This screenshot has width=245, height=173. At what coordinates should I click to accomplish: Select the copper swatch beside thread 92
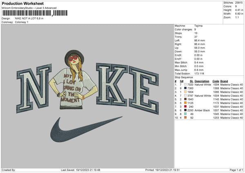pyautogui.click(x=185, y=118)
